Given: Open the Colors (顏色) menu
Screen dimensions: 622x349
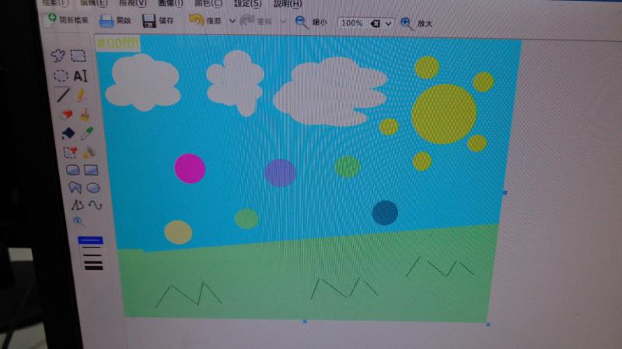Looking at the screenshot, I should (x=208, y=3).
